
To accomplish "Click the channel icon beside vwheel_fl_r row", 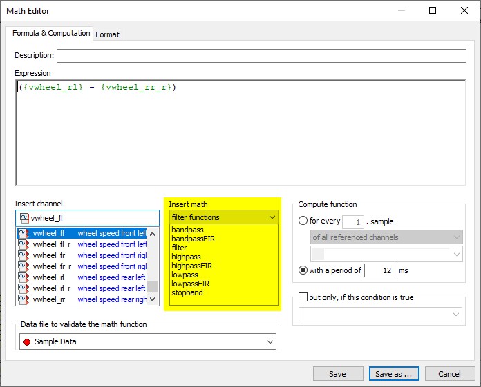I will tap(23, 244).
